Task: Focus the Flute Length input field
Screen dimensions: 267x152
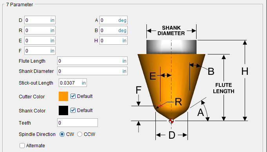Action: 92,61
